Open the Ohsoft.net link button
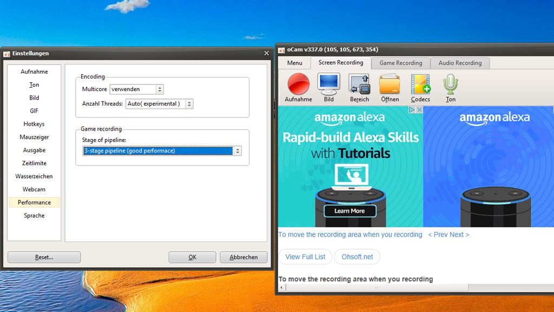 coord(357,257)
